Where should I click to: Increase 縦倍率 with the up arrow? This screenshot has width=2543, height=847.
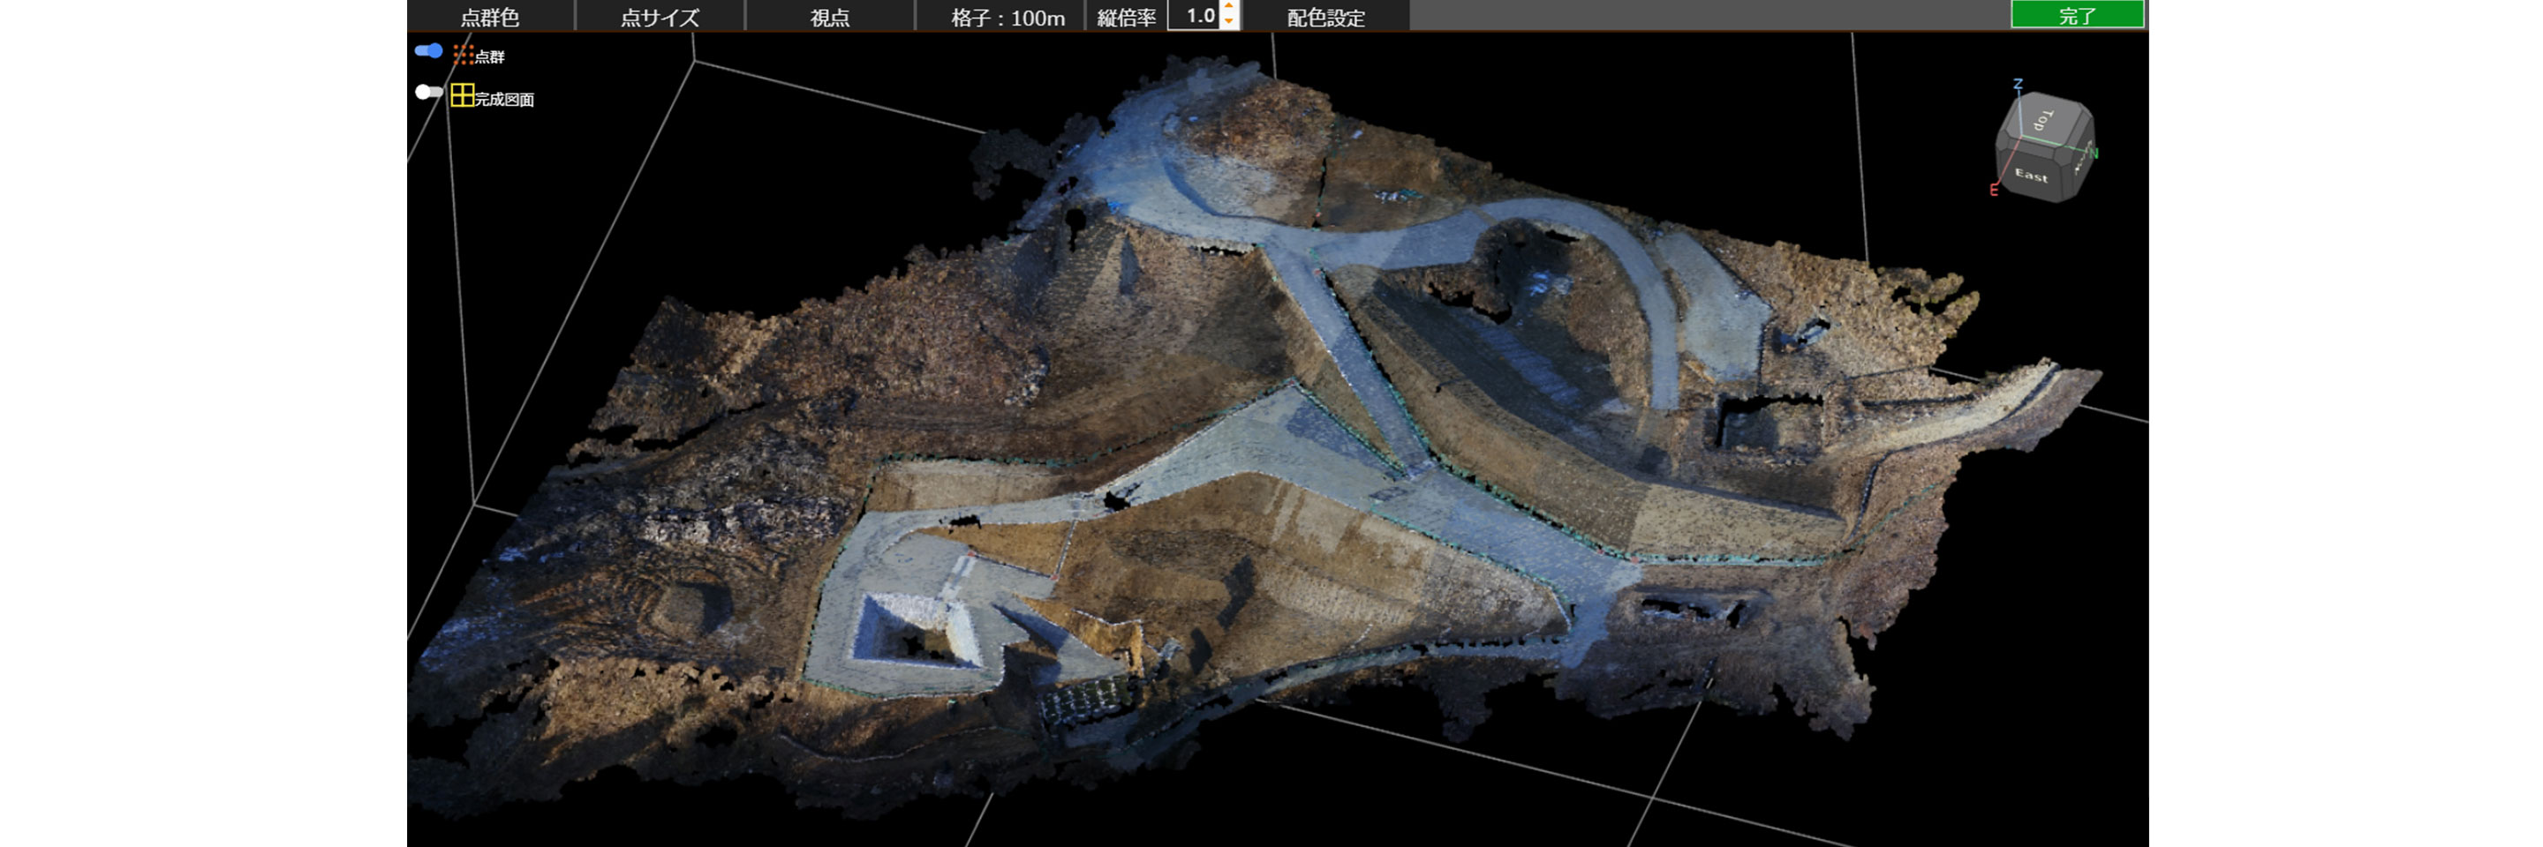click(1229, 8)
